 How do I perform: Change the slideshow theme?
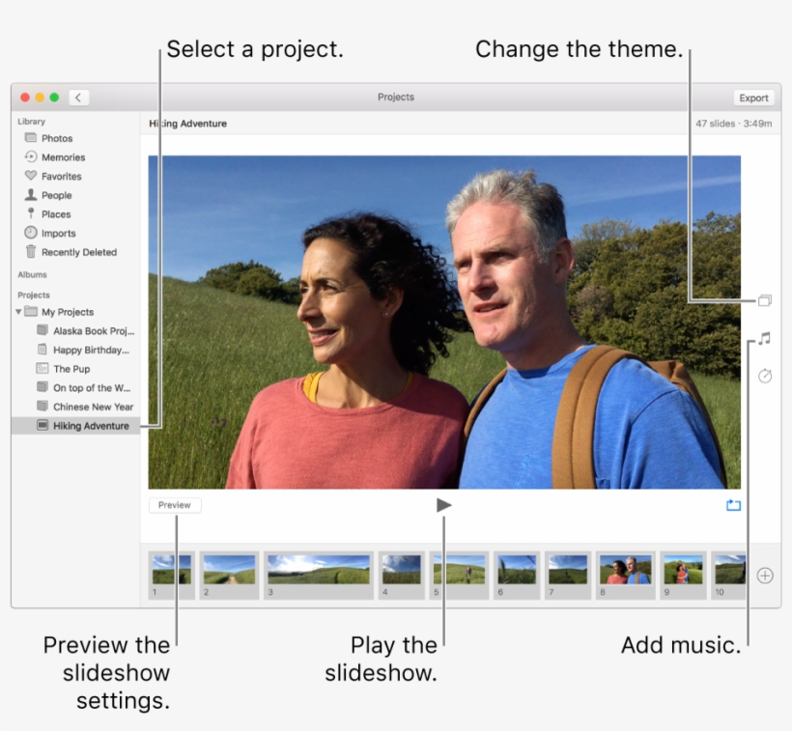[x=764, y=300]
